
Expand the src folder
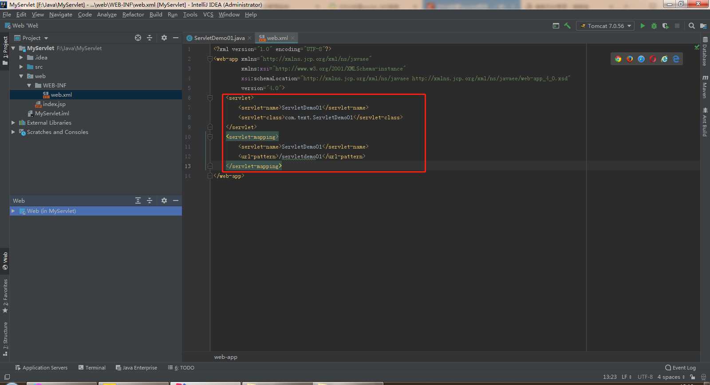click(21, 67)
